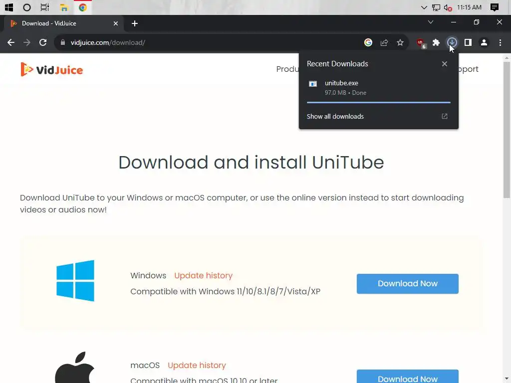Viewport: 511px width, 383px height.
Task: Click scrollbar down arrow
Action: pos(507,380)
